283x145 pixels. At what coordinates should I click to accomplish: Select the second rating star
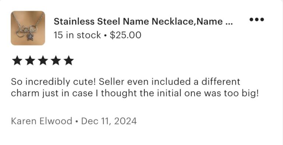30,61
